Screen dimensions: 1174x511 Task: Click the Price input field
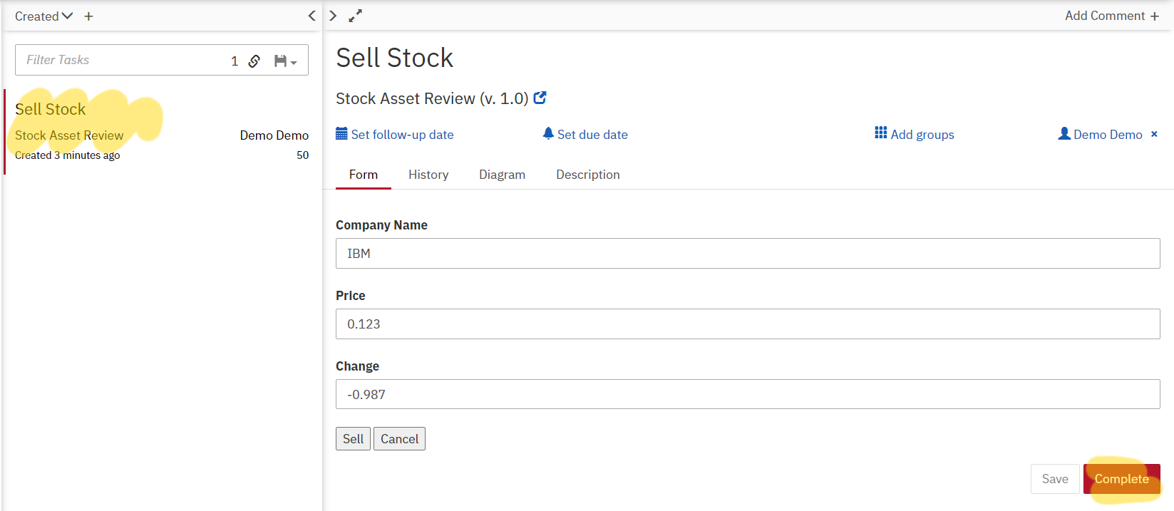coord(748,324)
